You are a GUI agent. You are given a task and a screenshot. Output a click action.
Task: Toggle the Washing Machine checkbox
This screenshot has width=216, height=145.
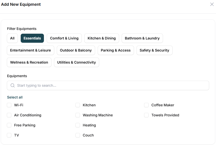click(x=78, y=115)
